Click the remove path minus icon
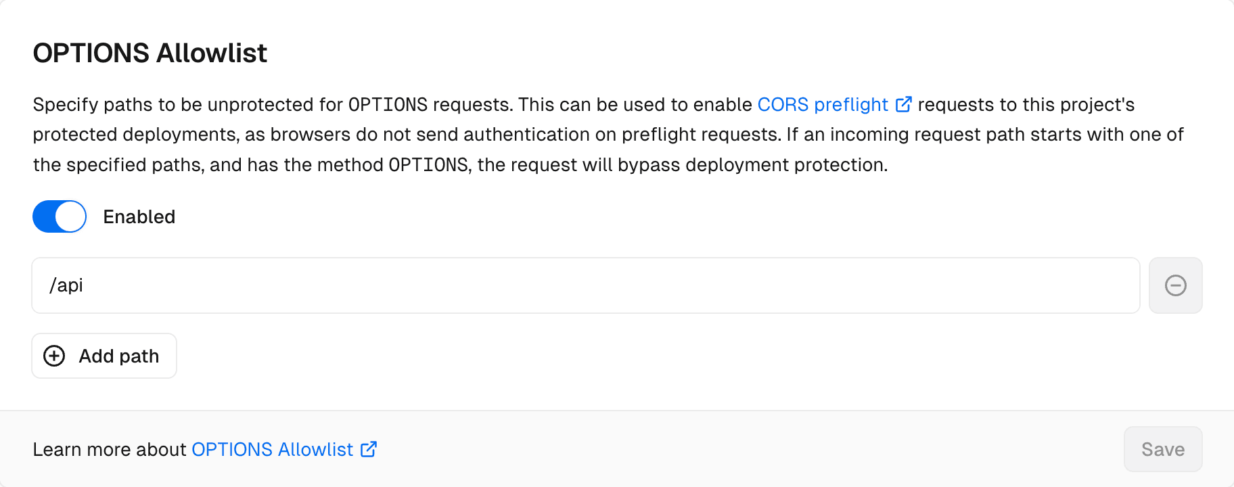Viewport: 1234px width, 487px height. click(1175, 285)
